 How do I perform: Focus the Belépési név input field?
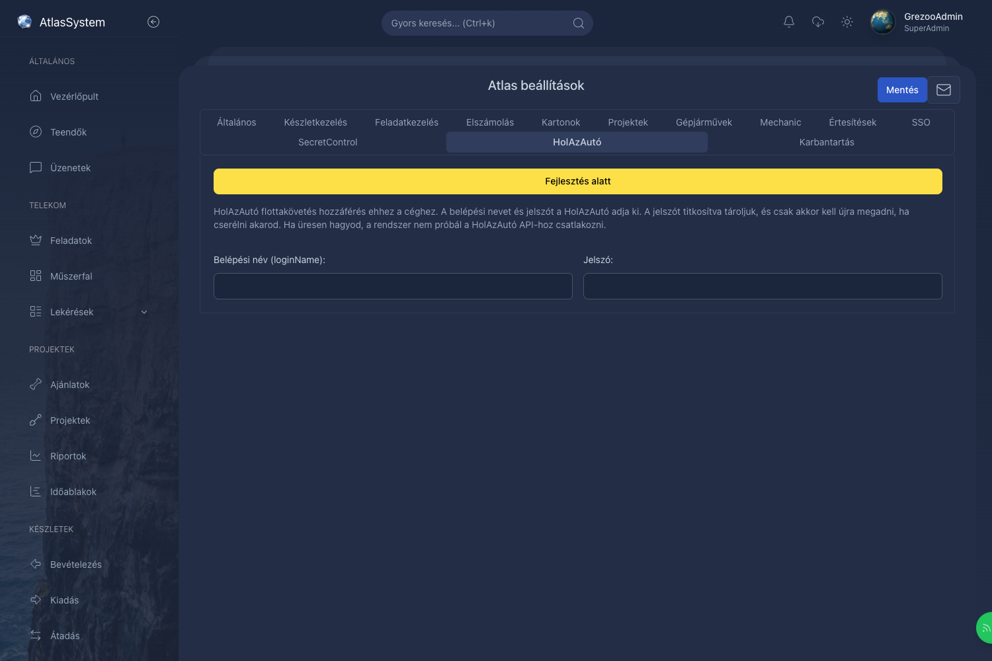point(393,286)
